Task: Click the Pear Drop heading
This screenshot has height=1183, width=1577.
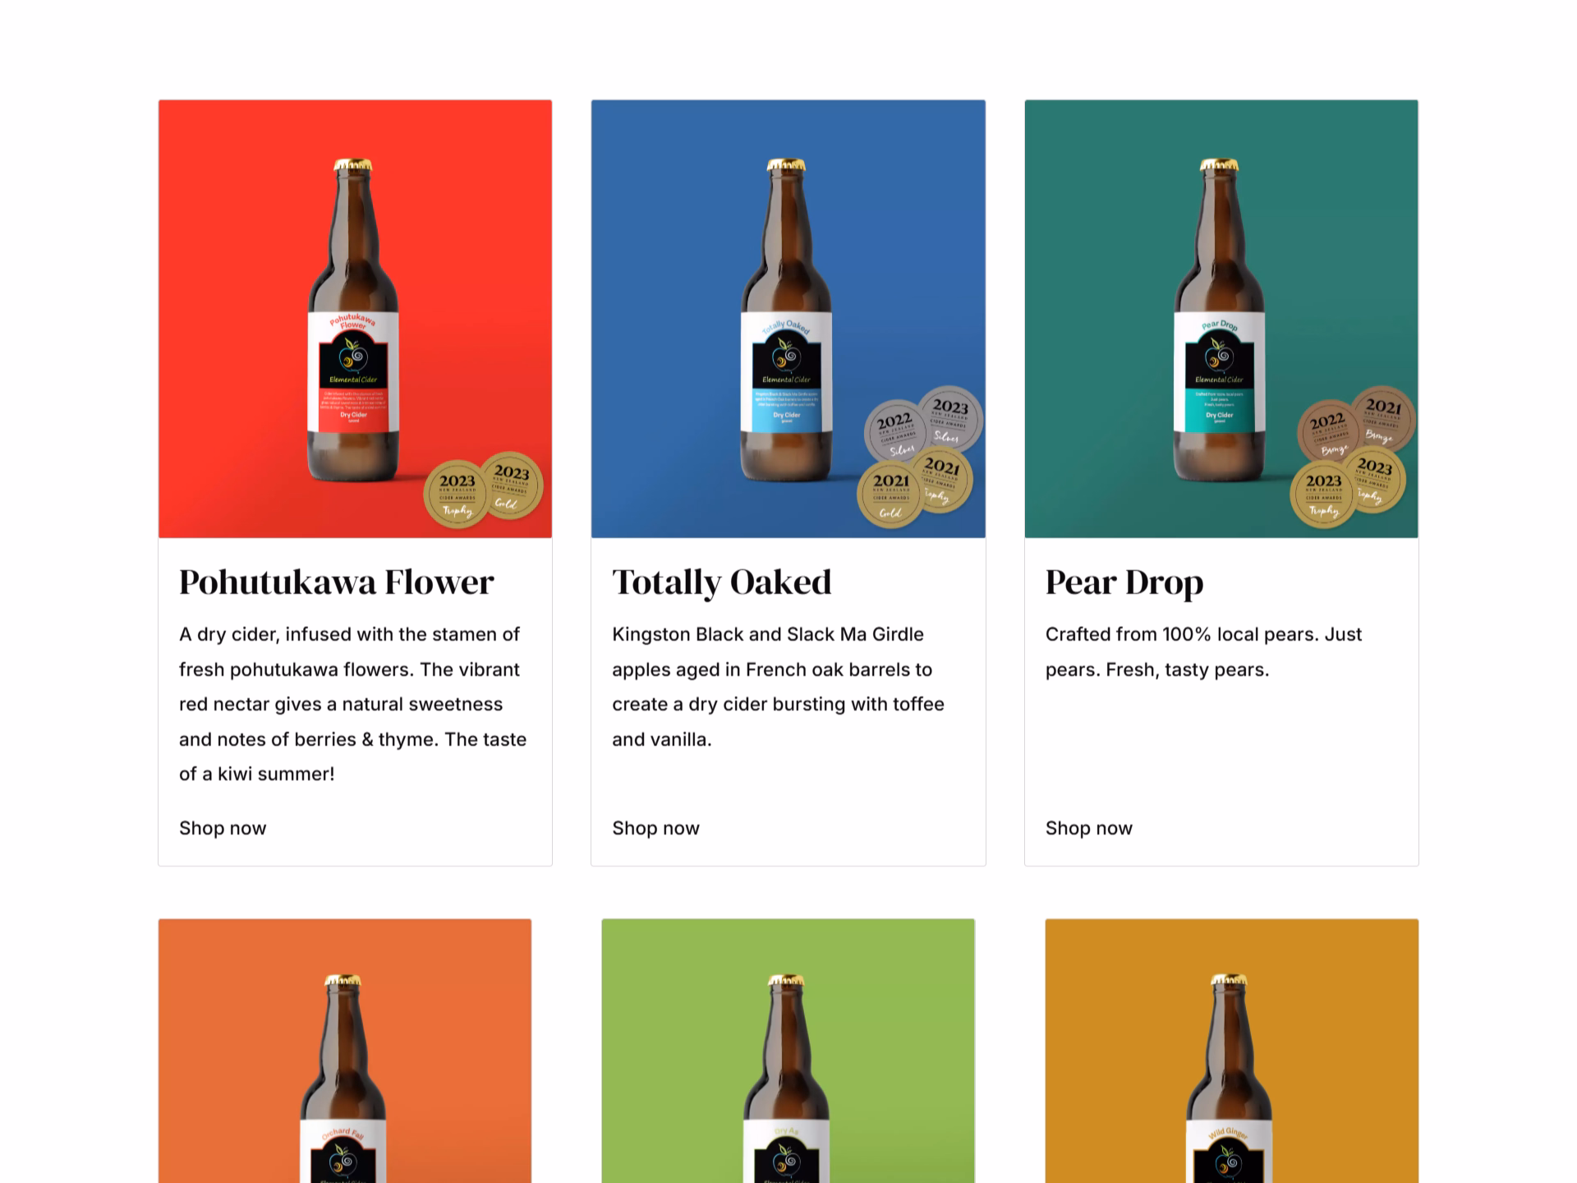Action: (1124, 582)
